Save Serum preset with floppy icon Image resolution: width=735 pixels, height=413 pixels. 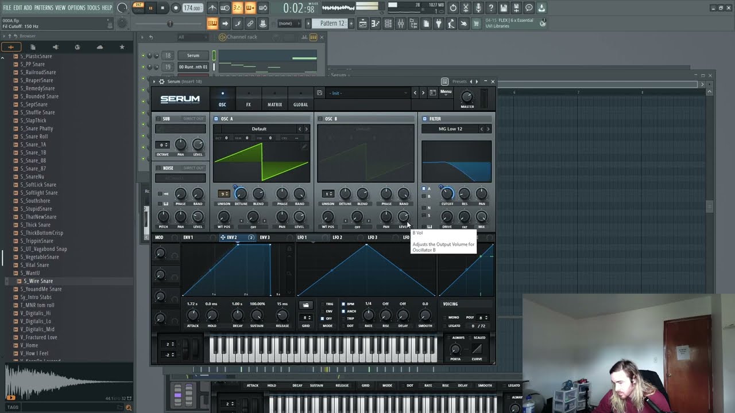click(x=319, y=93)
